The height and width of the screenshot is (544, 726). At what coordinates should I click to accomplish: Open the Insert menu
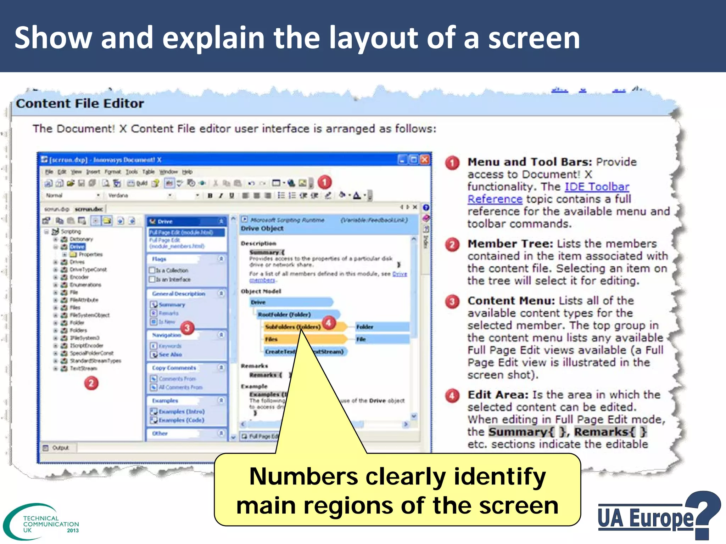click(x=93, y=172)
